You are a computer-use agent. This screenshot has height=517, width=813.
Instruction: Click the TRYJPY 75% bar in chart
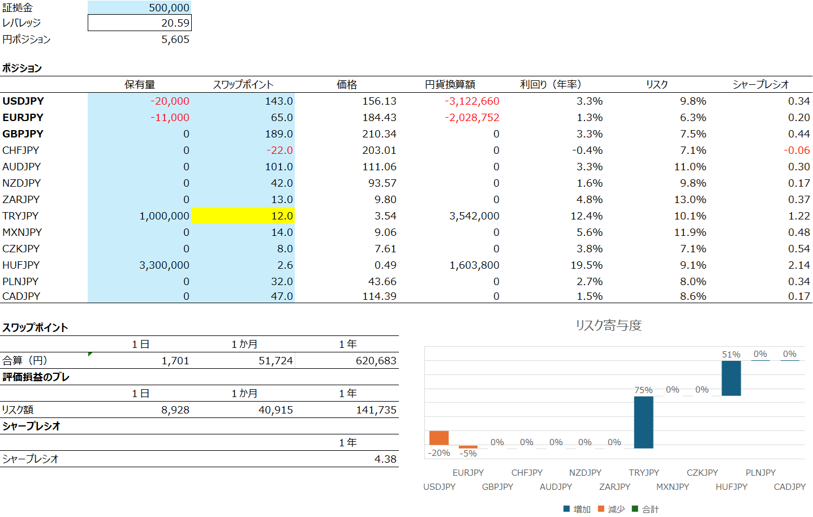click(643, 422)
